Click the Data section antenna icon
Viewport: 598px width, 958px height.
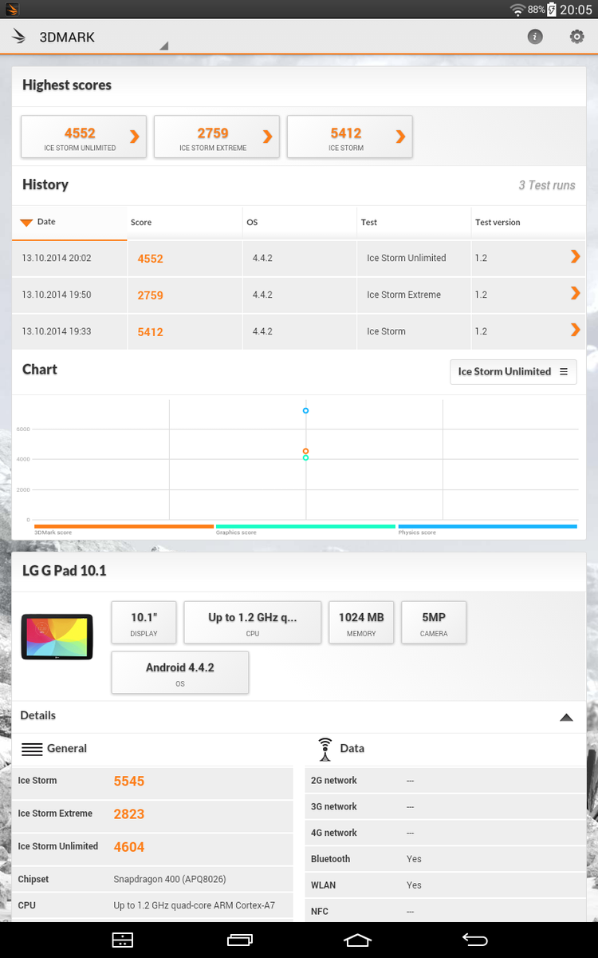pos(325,749)
